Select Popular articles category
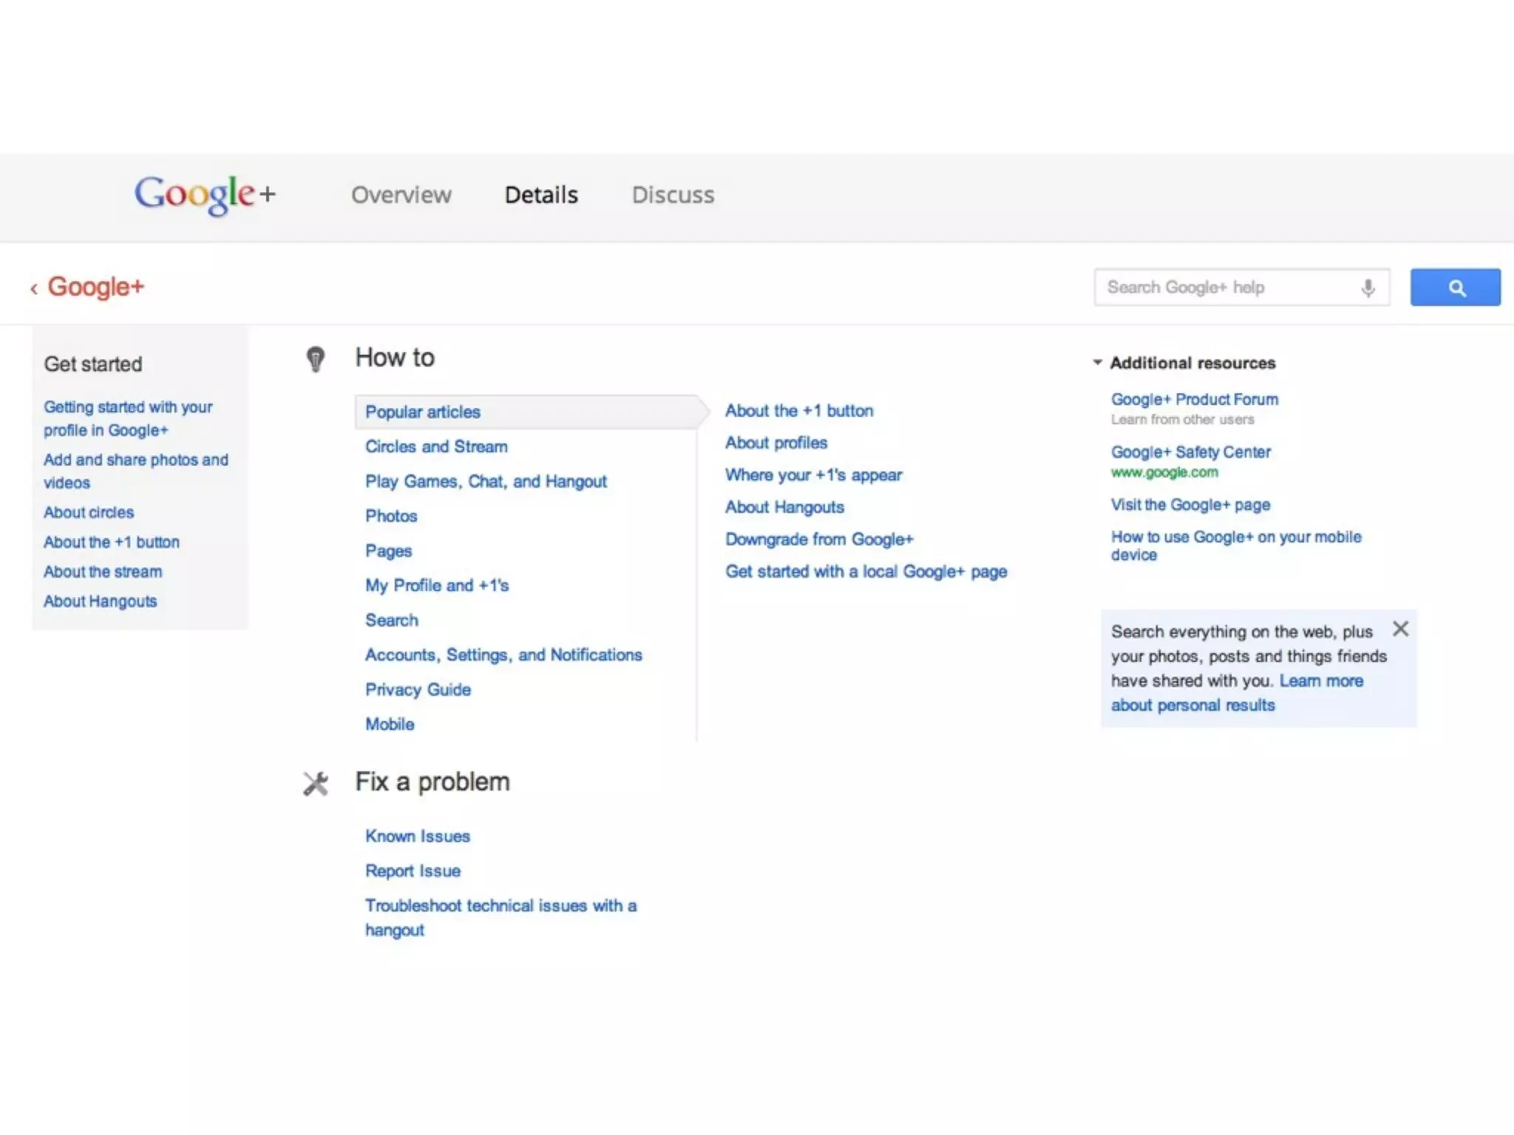The width and height of the screenshot is (1514, 1135). point(423,412)
